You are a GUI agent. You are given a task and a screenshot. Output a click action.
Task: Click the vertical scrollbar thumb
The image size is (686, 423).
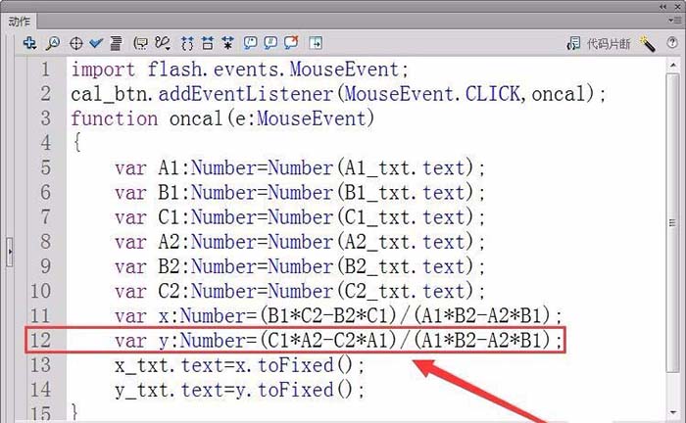pos(673,223)
